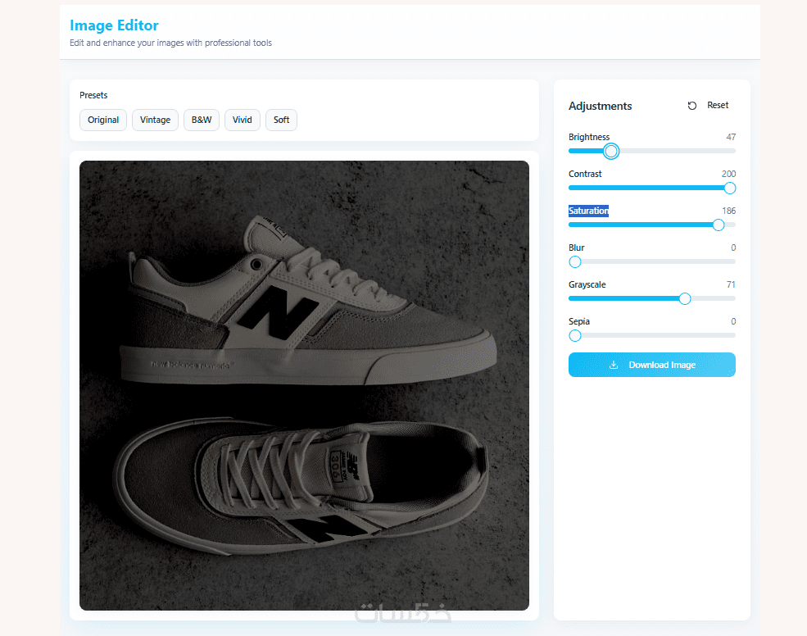807x636 pixels.
Task: Apply the Vintage preset
Action: (x=155, y=120)
